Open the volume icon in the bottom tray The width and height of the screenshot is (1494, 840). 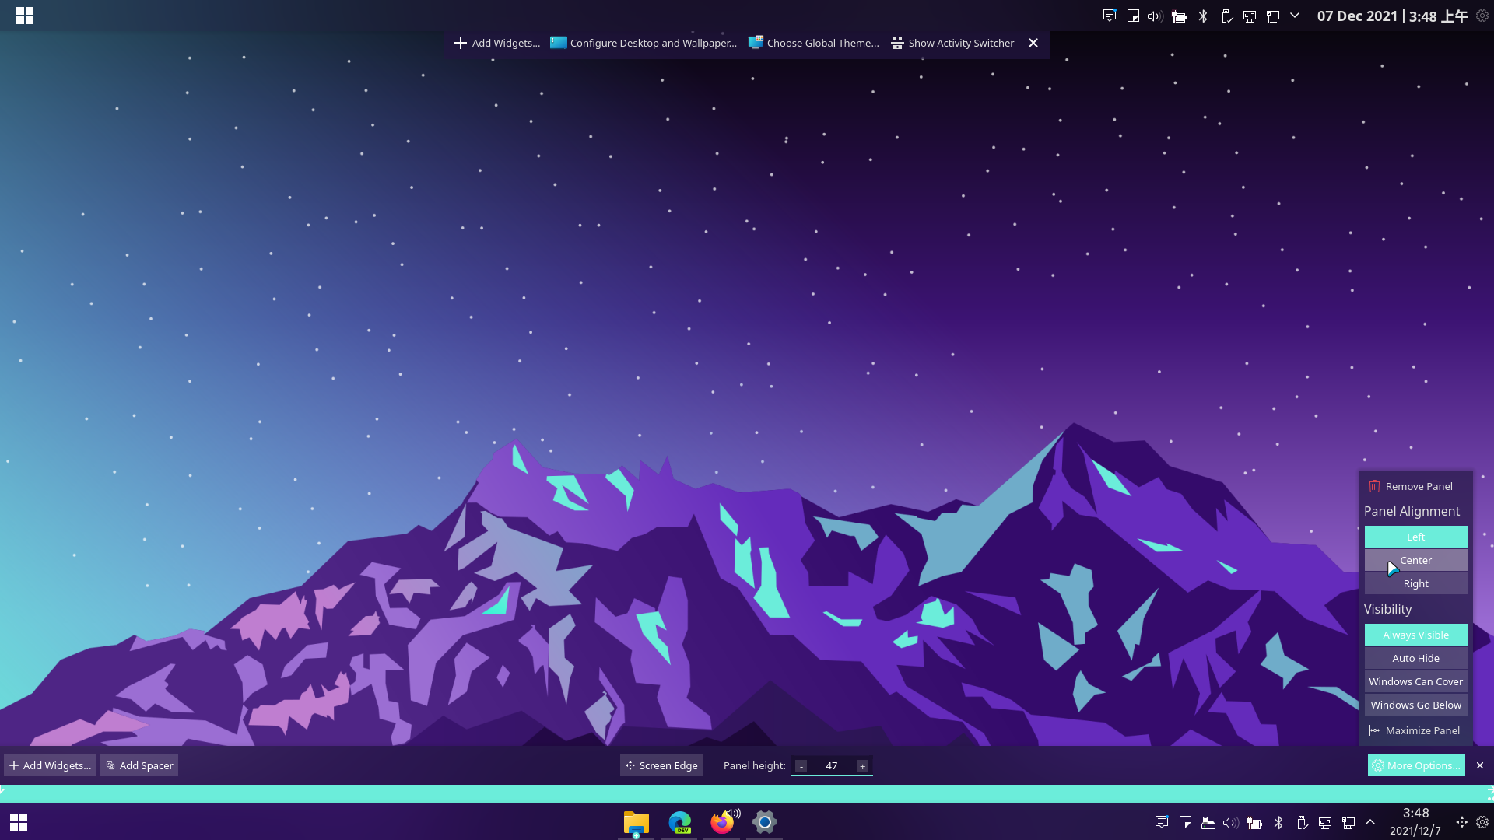(1230, 822)
